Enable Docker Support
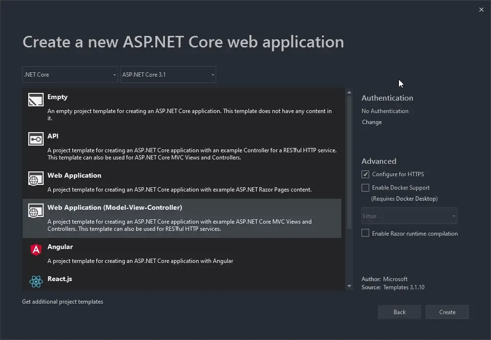 pos(365,187)
